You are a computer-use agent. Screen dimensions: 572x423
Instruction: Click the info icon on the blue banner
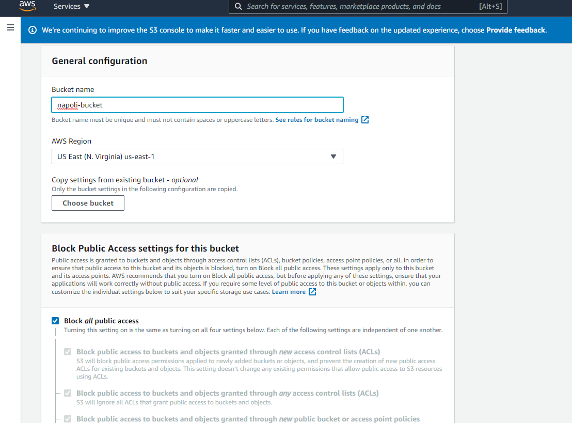coord(33,30)
